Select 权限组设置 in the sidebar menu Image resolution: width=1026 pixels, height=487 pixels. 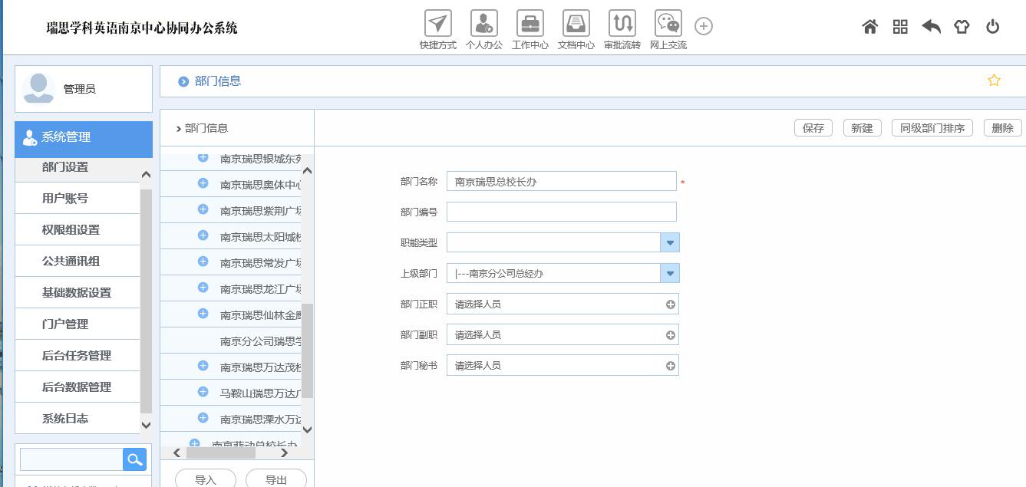(71, 229)
